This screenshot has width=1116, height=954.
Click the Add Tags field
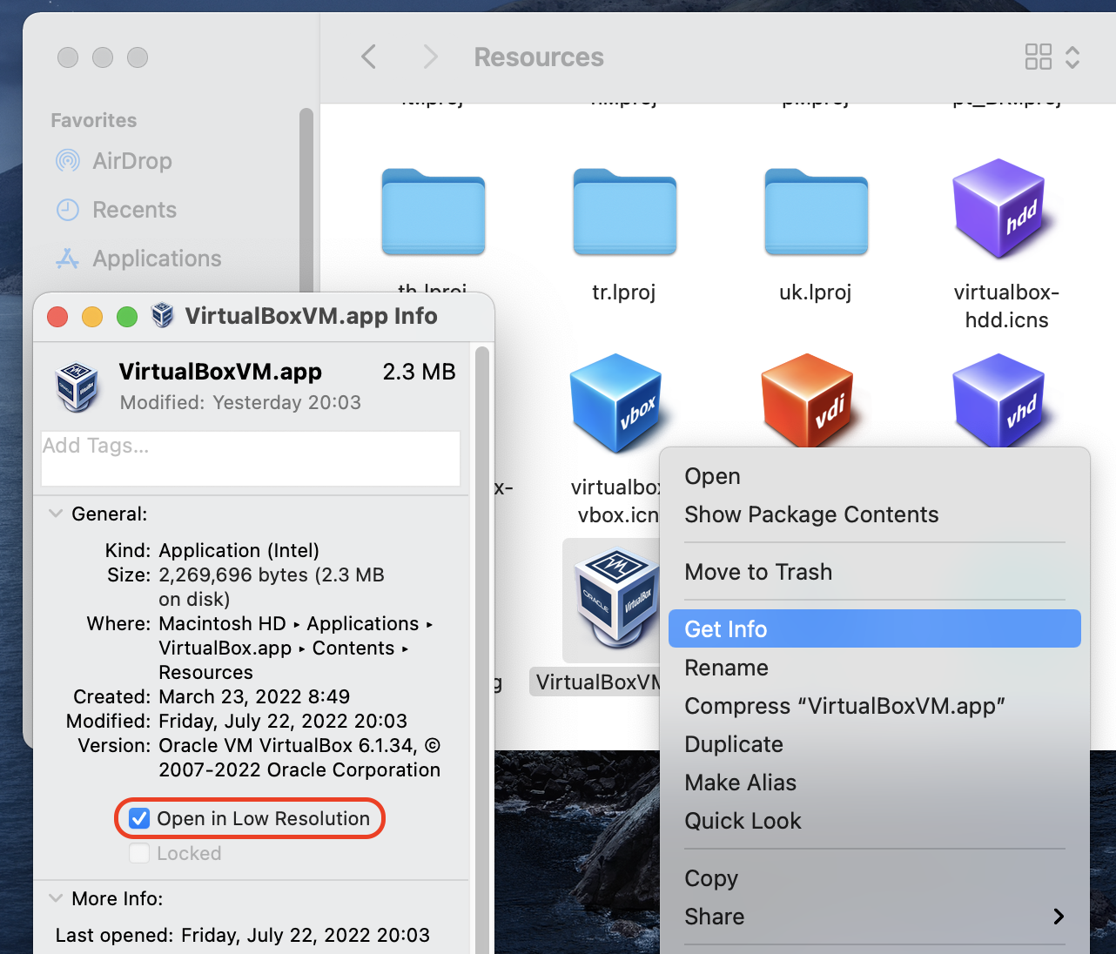click(x=251, y=459)
